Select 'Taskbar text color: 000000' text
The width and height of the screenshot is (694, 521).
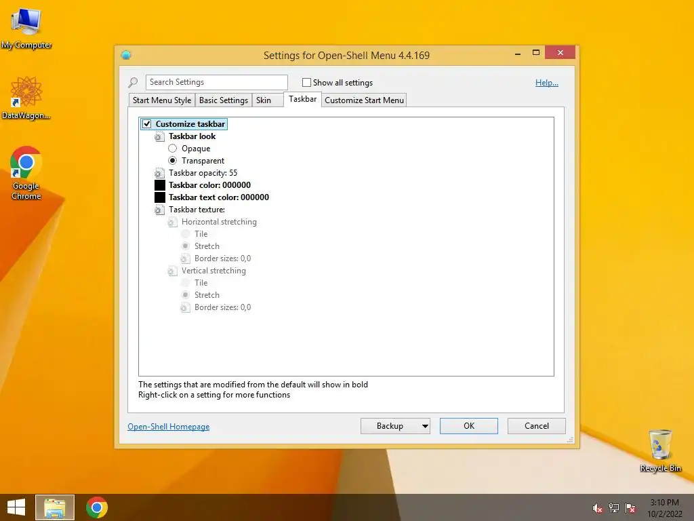tap(219, 197)
